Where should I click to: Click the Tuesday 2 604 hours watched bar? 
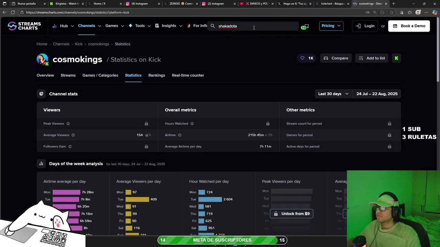point(210,199)
